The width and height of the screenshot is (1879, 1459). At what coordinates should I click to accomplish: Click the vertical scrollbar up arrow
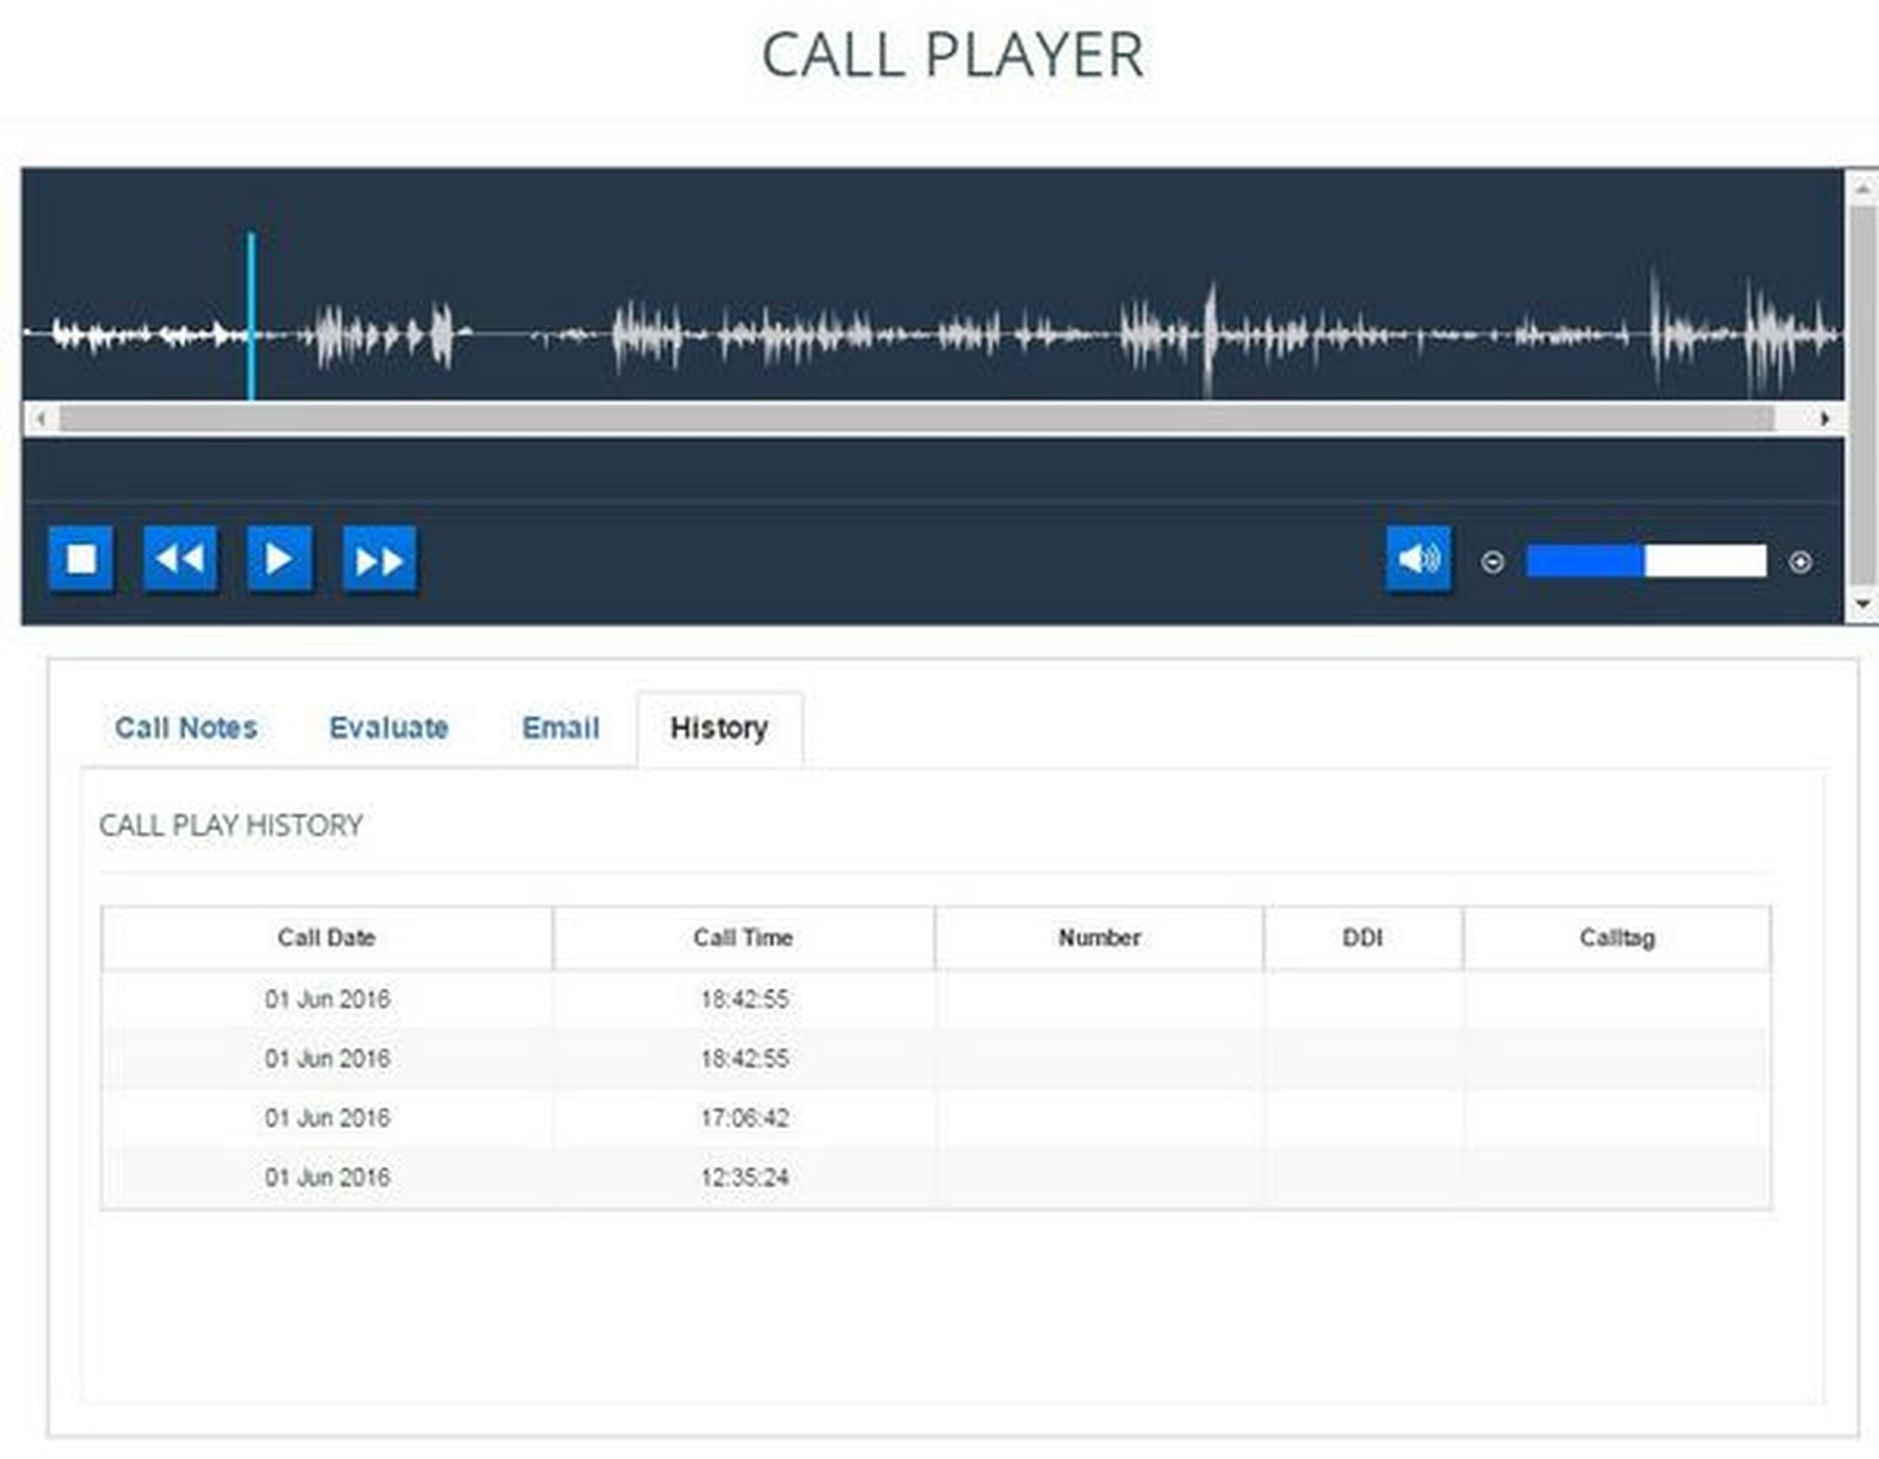click(1862, 189)
